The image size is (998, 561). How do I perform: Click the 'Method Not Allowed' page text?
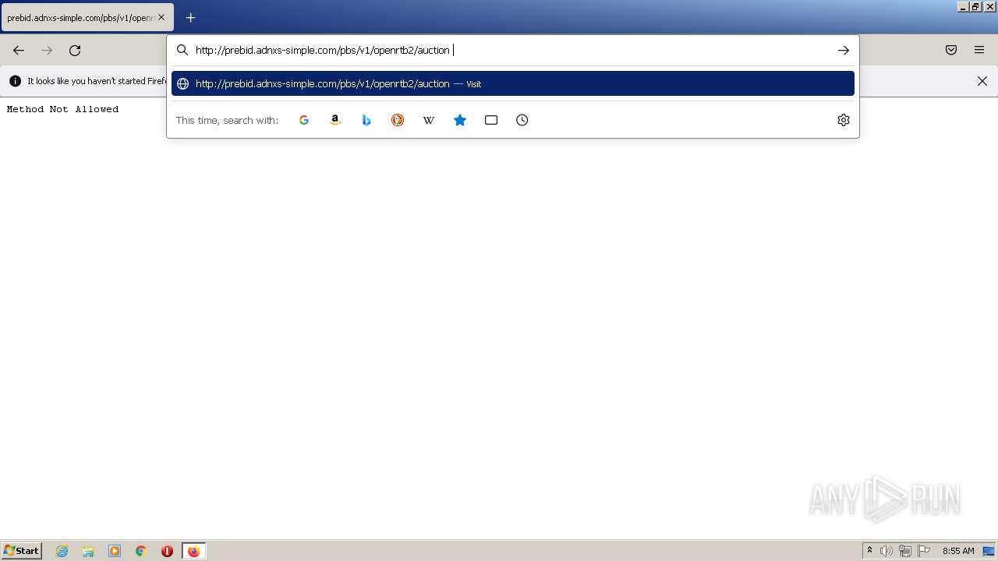click(x=62, y=109)
